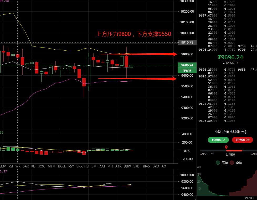The height and width of the screenshot is (200, 257).
Task: Select bid row 9693.89000 with 0.1036
Action: click(217, 121)
